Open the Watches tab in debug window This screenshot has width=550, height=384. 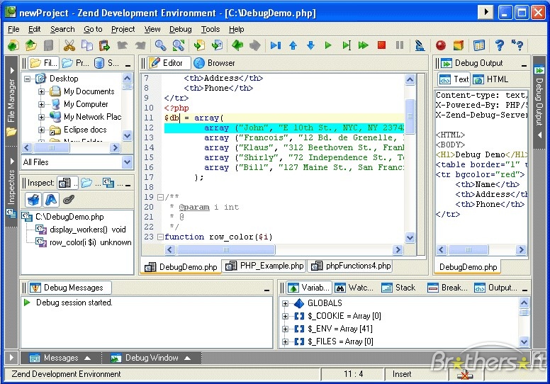click(x=354, y=288)
